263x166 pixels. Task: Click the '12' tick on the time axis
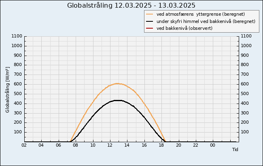(110, 145)
